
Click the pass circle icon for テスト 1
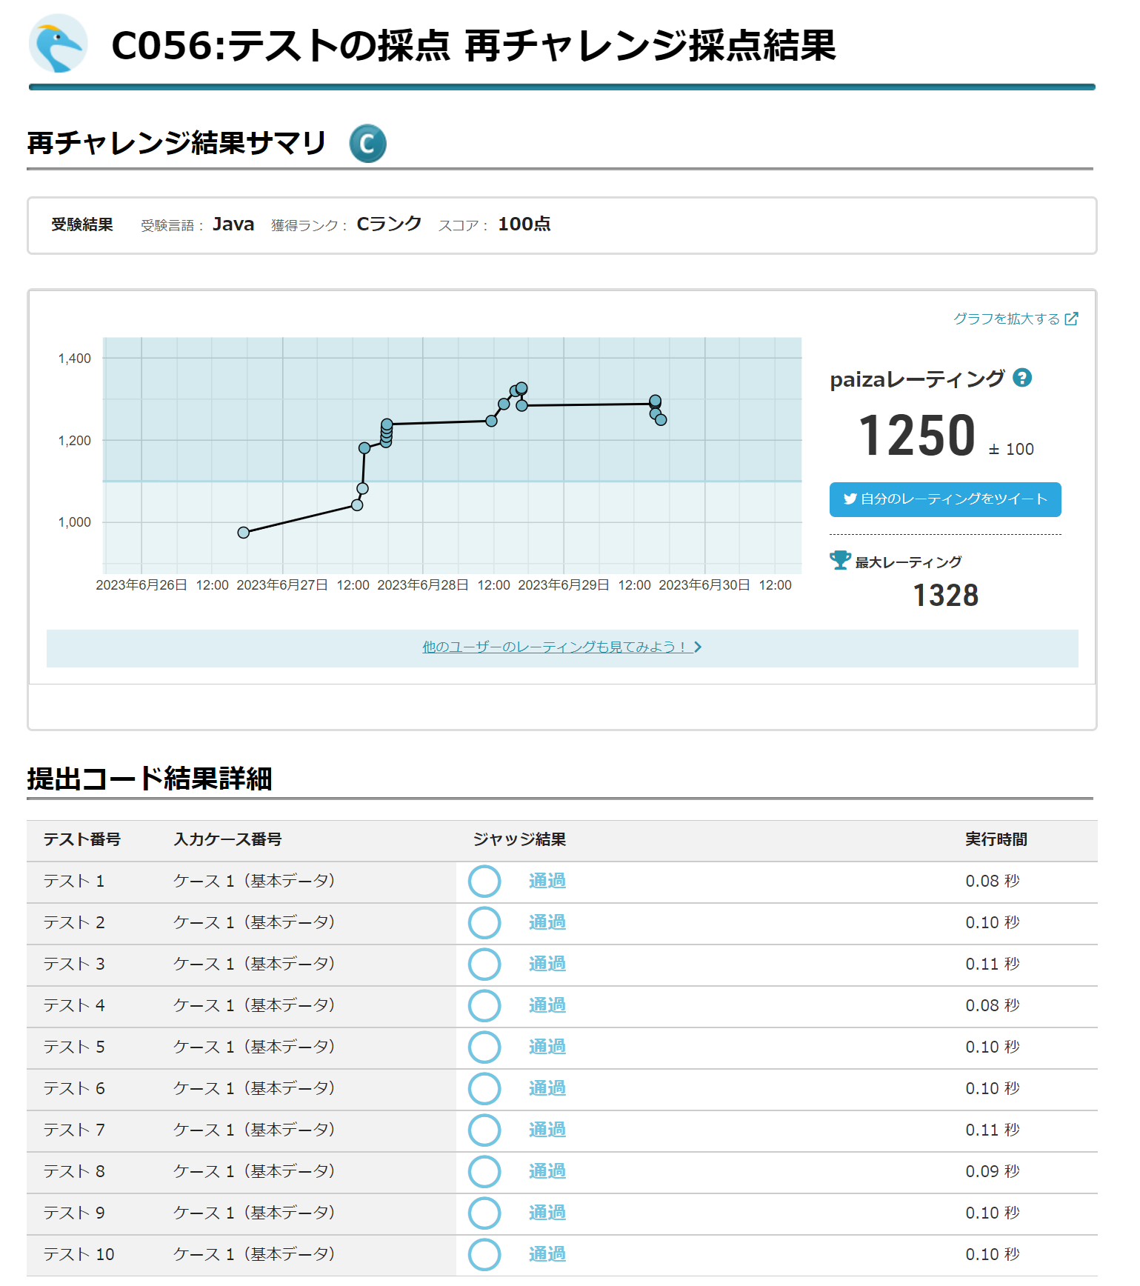pos(484,882)
